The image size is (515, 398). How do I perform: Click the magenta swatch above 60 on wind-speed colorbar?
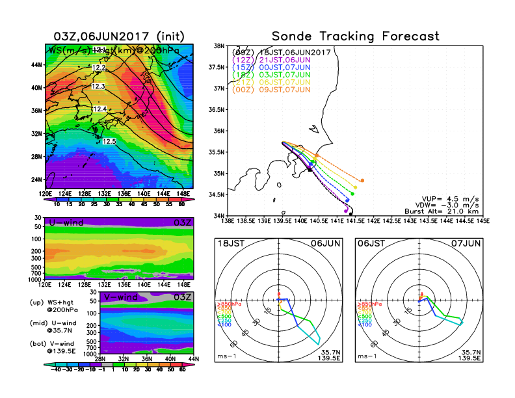[x=188, y=199]
